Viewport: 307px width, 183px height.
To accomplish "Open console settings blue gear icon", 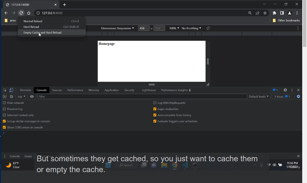I will pyautogui.click(x=298, y=96).
